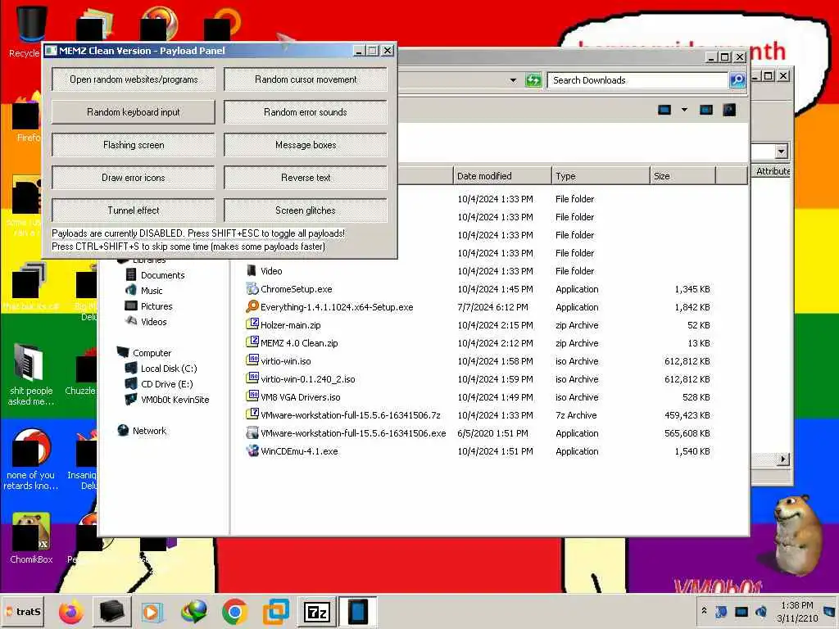This screenshot has width=839, height=629.
Task: Select WinCDEmu-4.1.exe file icon
Action: pyautogui.click(x=252, y=450)
